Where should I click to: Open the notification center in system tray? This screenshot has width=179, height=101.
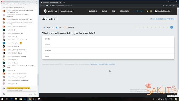click(x=176, y=99)
